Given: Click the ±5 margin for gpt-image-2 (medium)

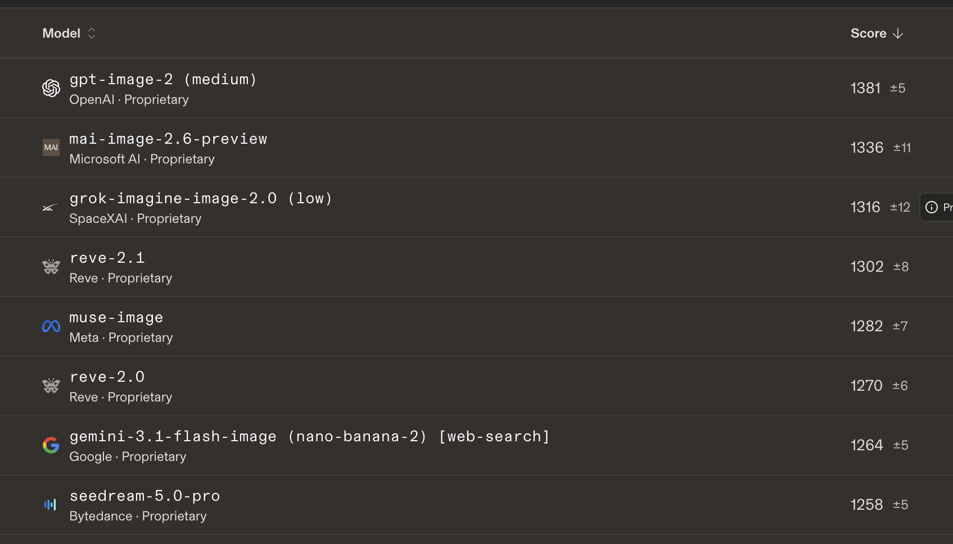Looking at the screenshot, I should point(898,88).
